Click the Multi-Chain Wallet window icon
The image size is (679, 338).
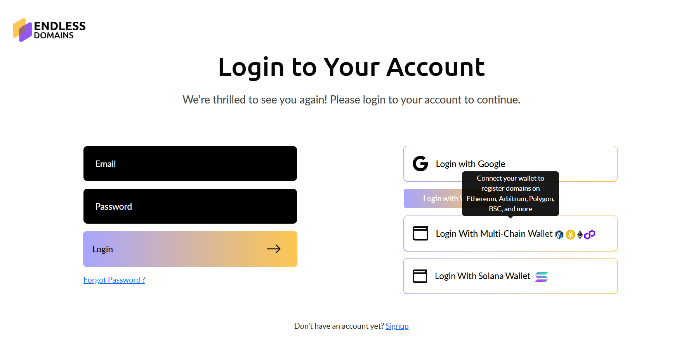click(x=420, y=233)
